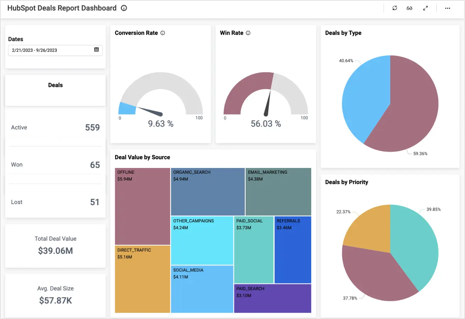Select the Deals panel header

point(55,85)
